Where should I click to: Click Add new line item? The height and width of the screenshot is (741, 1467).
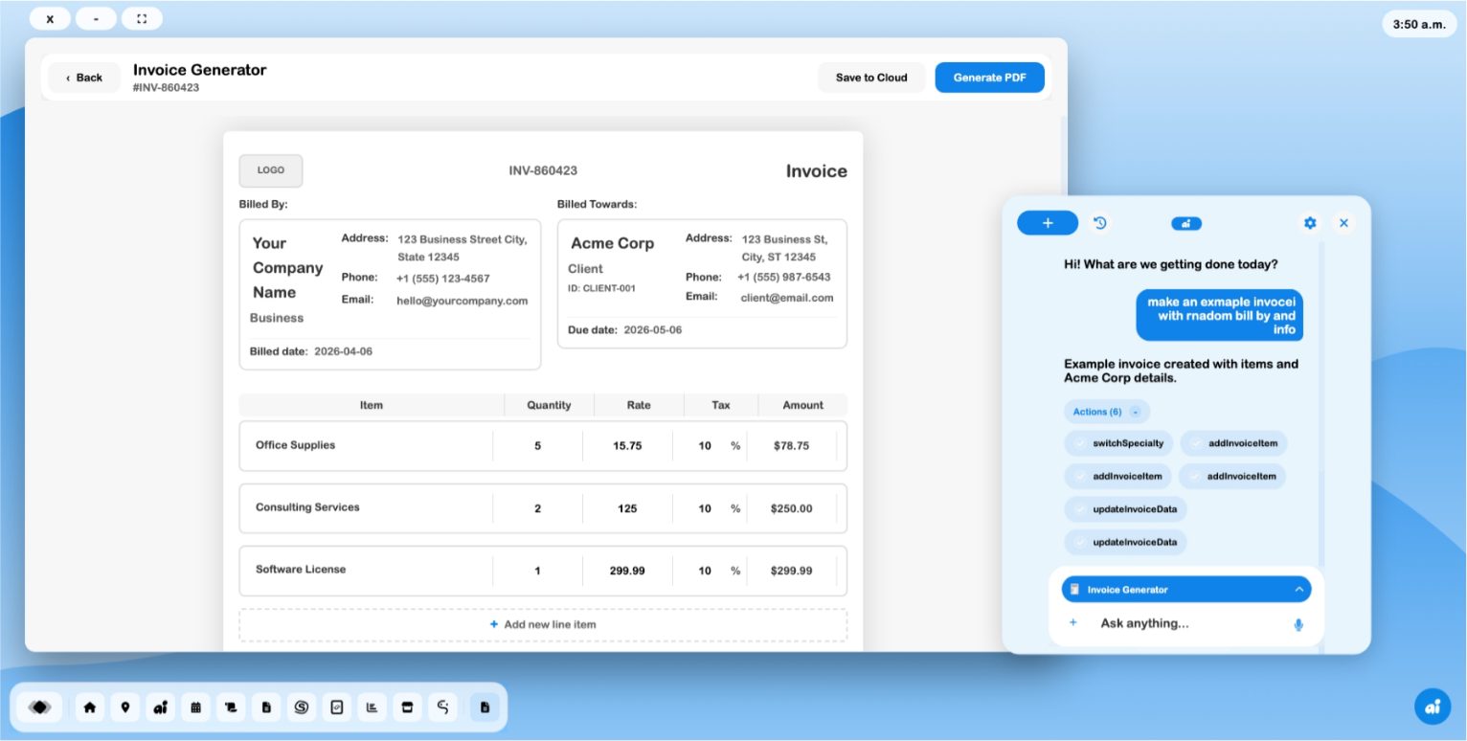(543, 624)
